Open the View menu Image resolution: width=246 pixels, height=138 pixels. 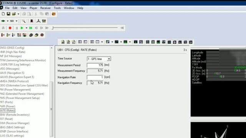pyautogui.click(x=23, y=8)
